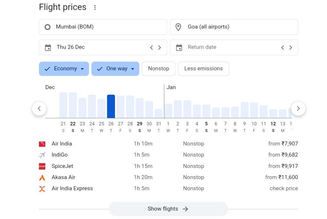
Task: Select the price bar for 21 Dec
Action: 63,105
